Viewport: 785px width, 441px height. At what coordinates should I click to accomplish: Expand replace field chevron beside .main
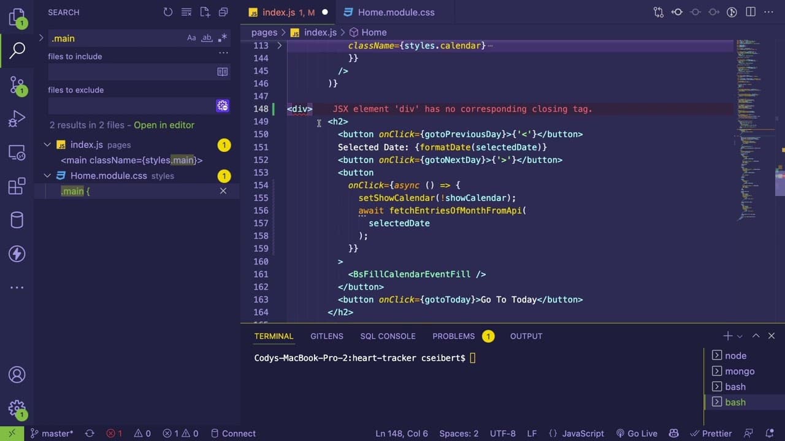click(x=41, y=38)
